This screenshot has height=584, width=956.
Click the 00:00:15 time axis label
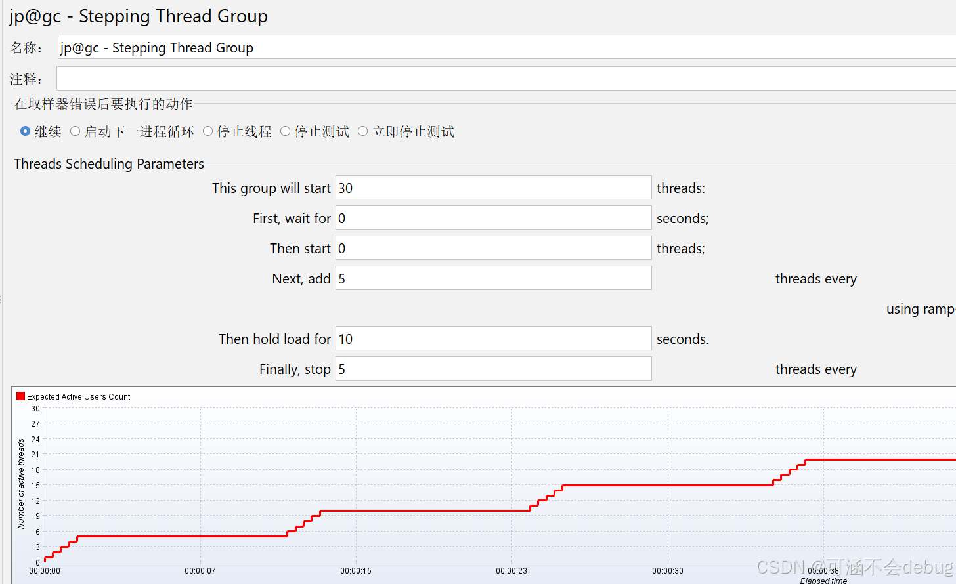point(356,571)
